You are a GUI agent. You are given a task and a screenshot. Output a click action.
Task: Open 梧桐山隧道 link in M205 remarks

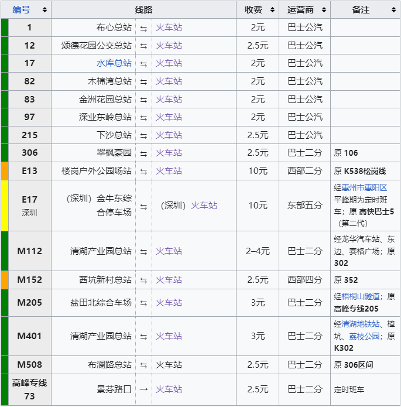[361, 296]
